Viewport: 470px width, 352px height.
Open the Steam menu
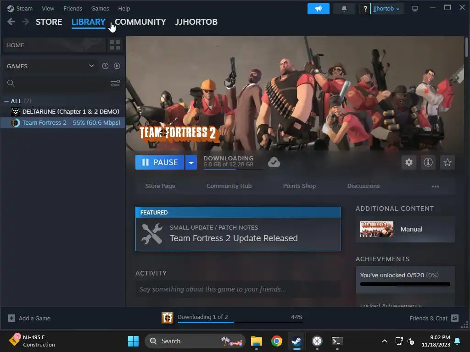coord(24,9)
